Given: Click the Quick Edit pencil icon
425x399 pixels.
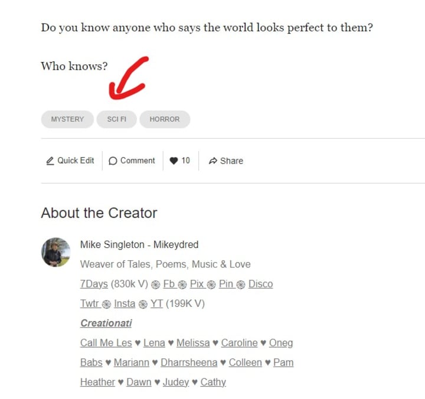Looking at the screenshot, I should point(50,161).
